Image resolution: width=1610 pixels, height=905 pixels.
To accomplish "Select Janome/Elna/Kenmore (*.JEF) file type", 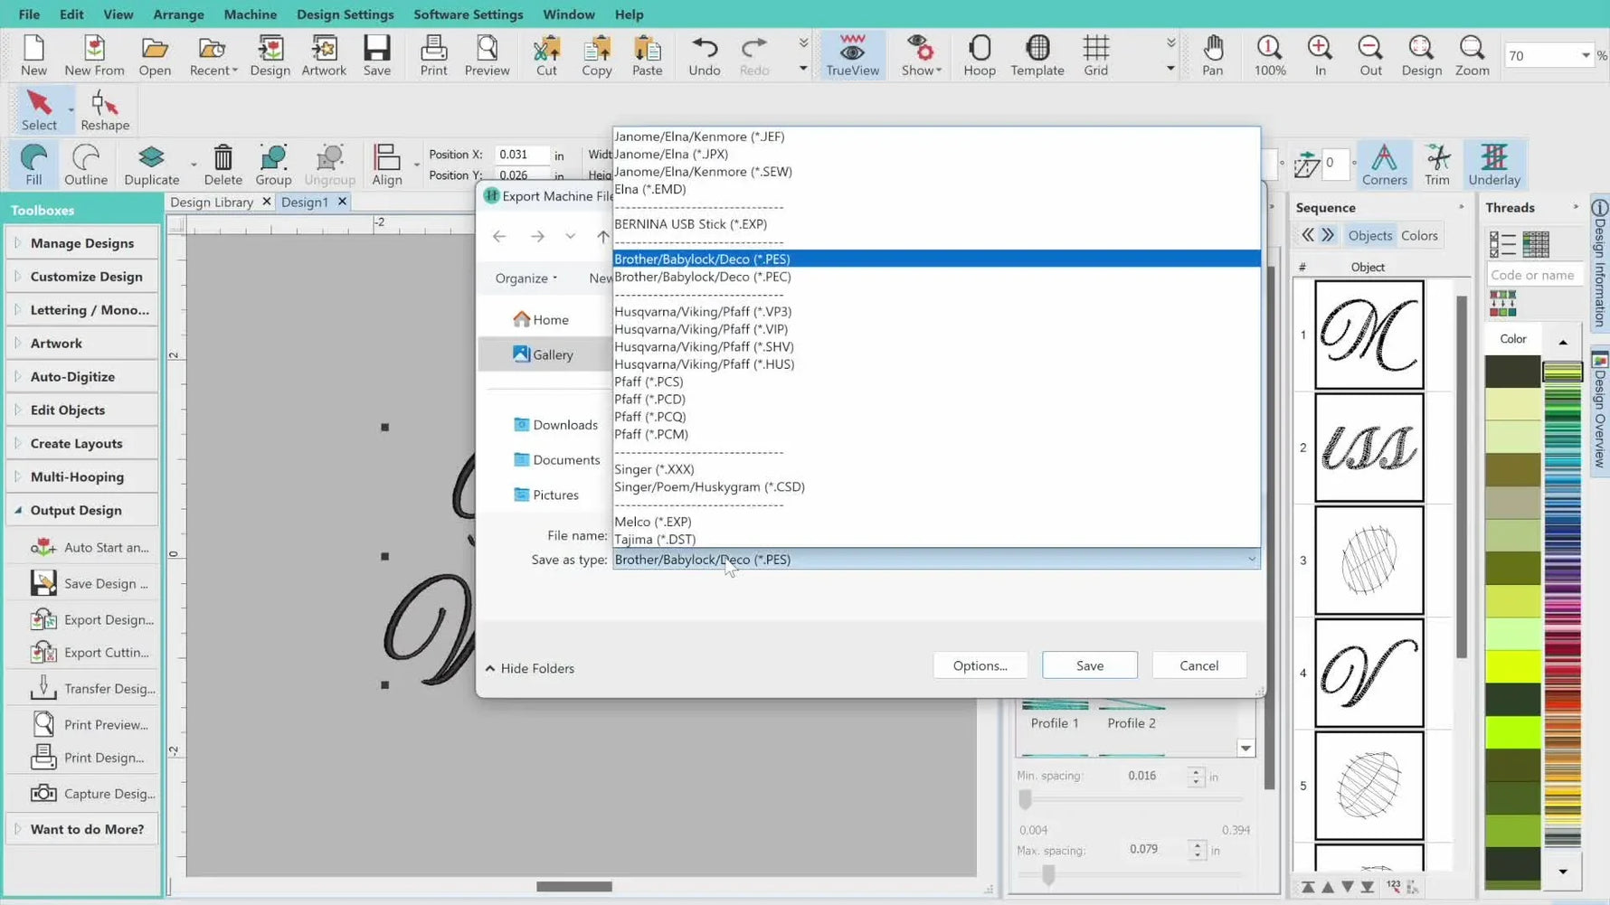I will tap(935, 137).
